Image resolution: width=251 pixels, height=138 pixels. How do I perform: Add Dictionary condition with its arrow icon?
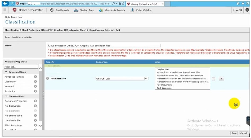pyautogui.click(x=35, y=82)
